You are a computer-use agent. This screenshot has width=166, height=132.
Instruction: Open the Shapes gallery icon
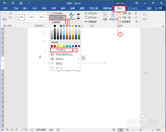(x=5, y=15)
